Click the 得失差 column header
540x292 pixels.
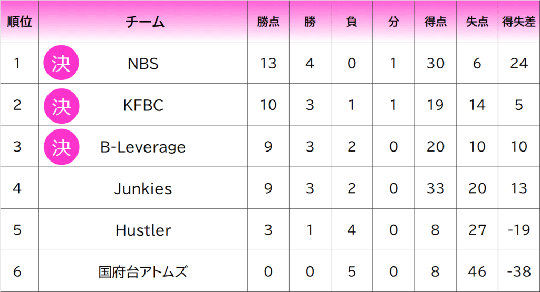pyautogui.click(x=519, y=22)
